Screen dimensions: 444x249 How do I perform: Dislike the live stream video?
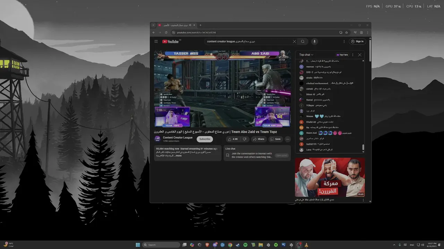pos(245,139)
